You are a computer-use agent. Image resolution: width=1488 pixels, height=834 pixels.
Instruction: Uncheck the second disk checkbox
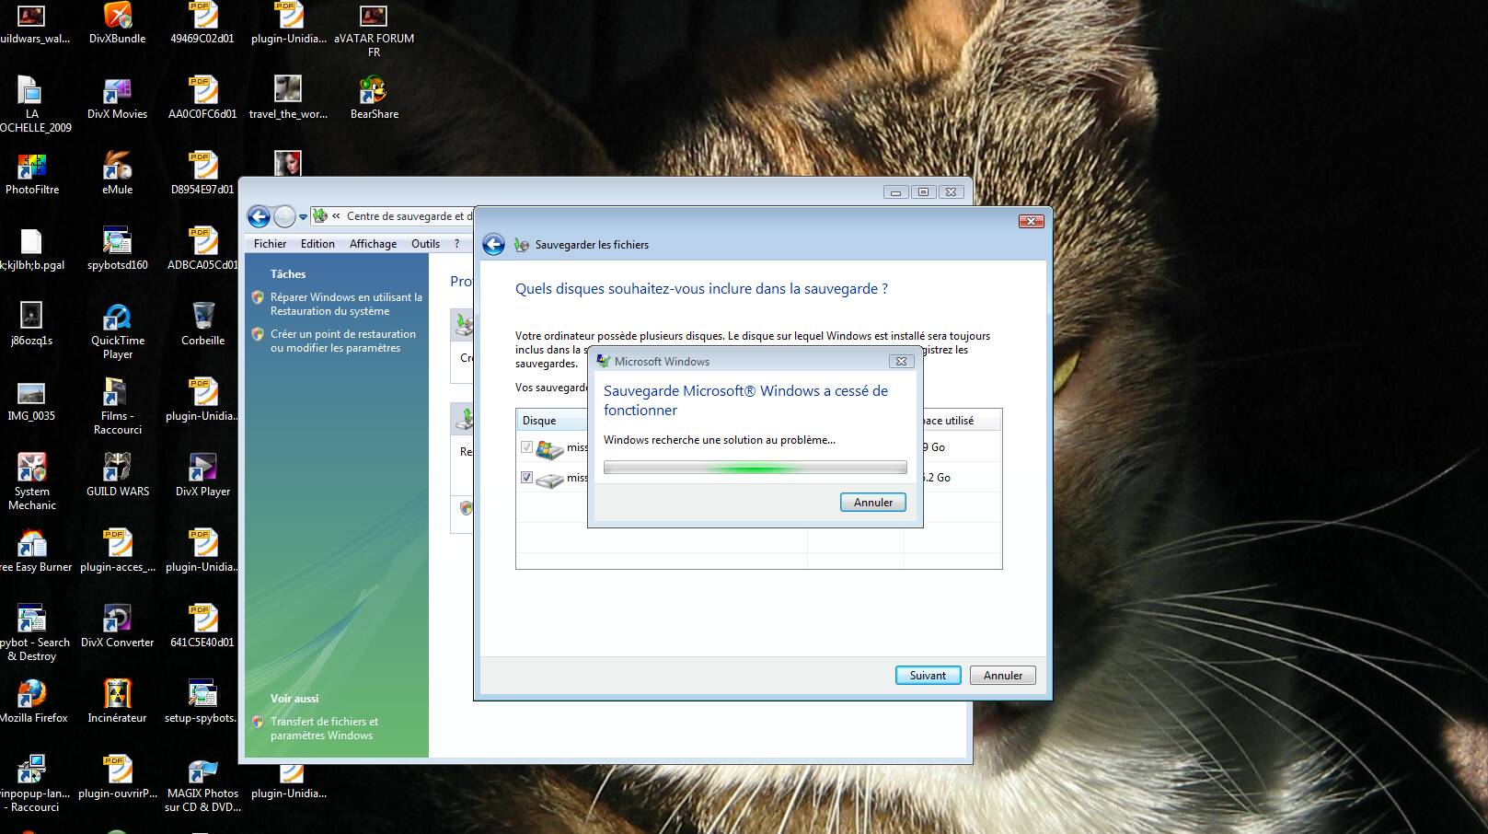(526, 478)
